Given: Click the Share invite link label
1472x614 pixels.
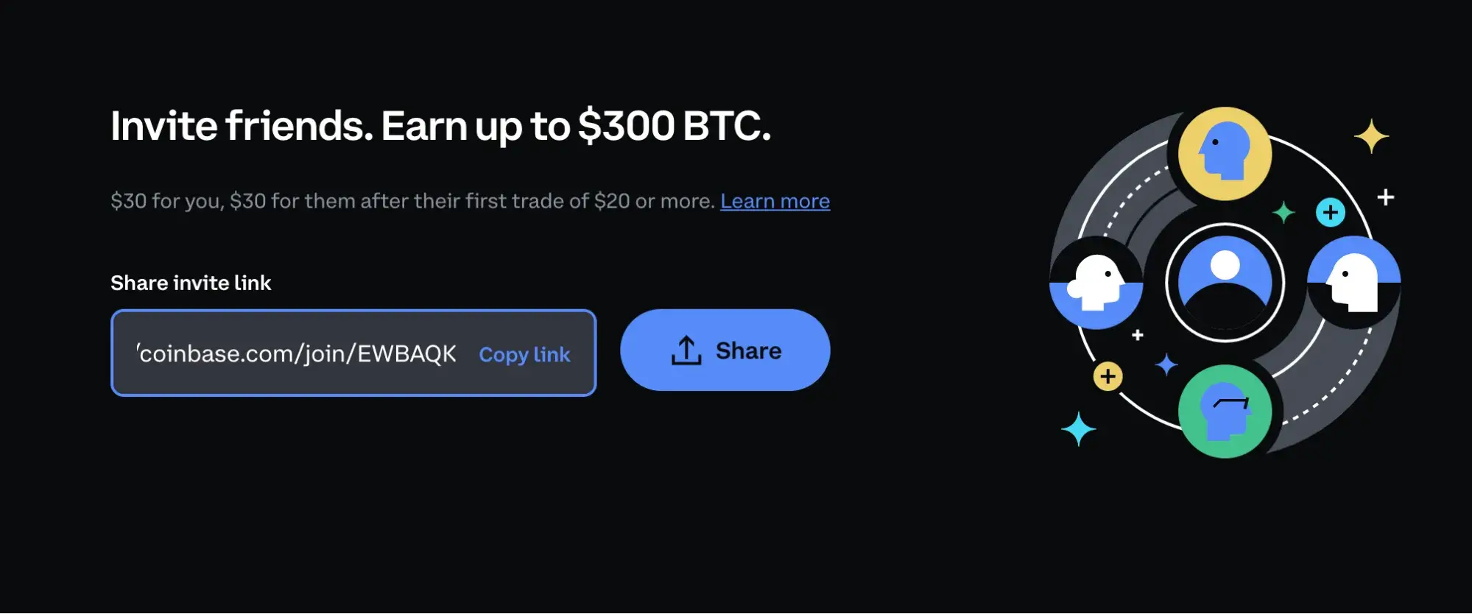Looking at the screenshot, I should pyautogui.click(x=191, y=282).
